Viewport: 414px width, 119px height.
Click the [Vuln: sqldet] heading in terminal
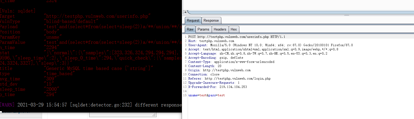coord(17,11)
